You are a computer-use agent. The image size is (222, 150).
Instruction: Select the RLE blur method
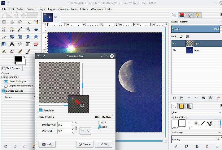tap(100, 127)
